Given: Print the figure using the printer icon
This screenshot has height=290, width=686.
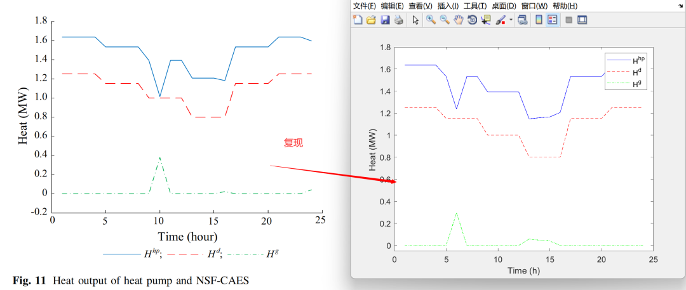Looking at the screenshot, I should click(x=398, y=20).
